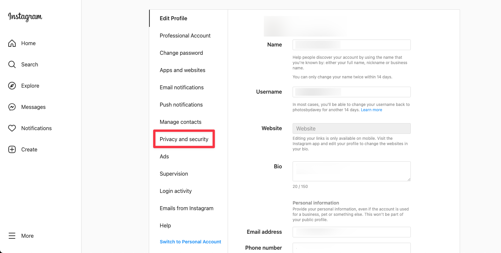The image size is (501, 253).
Task: Click the Instagram logo
Action: point(25,17)
